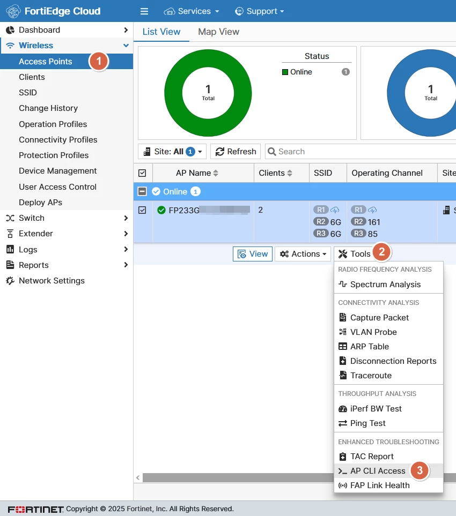Click the Dashboard pie chart icon
The image size is (456, 516).
(x=10, y=30)
